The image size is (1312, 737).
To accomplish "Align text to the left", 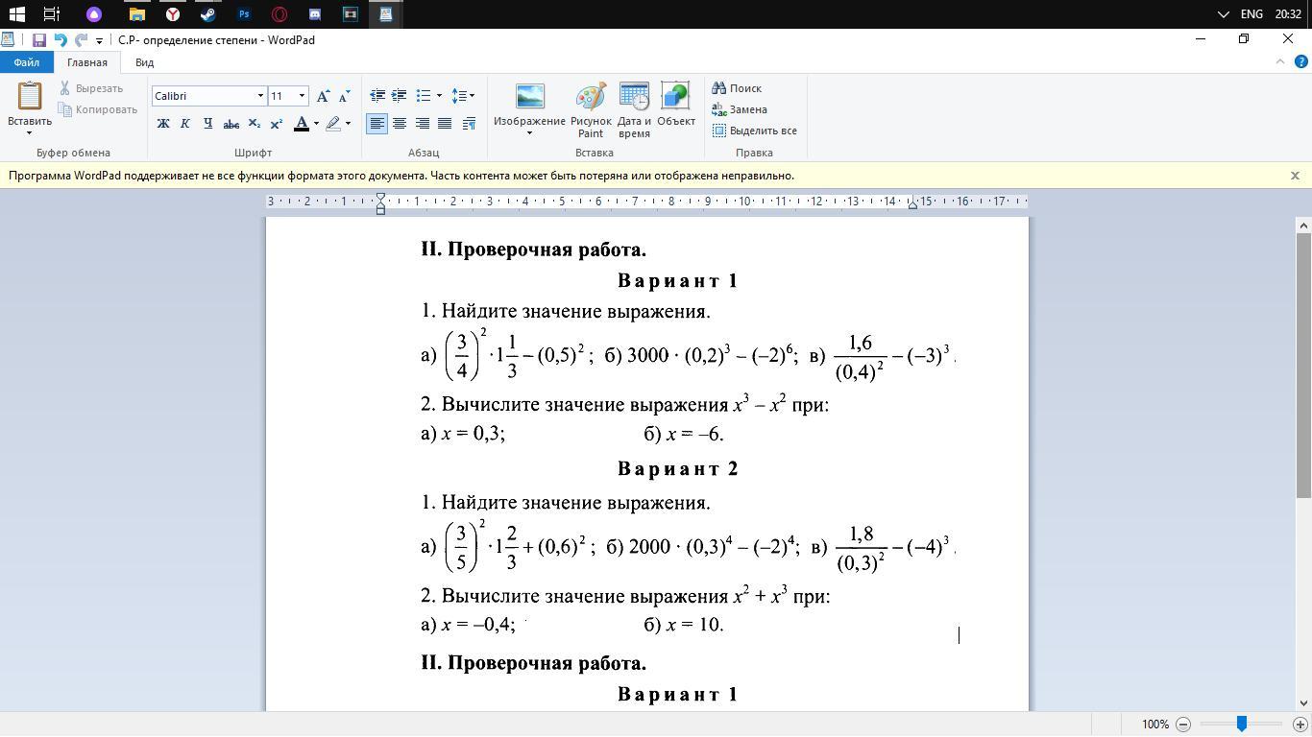I will (x=377, y=124).
